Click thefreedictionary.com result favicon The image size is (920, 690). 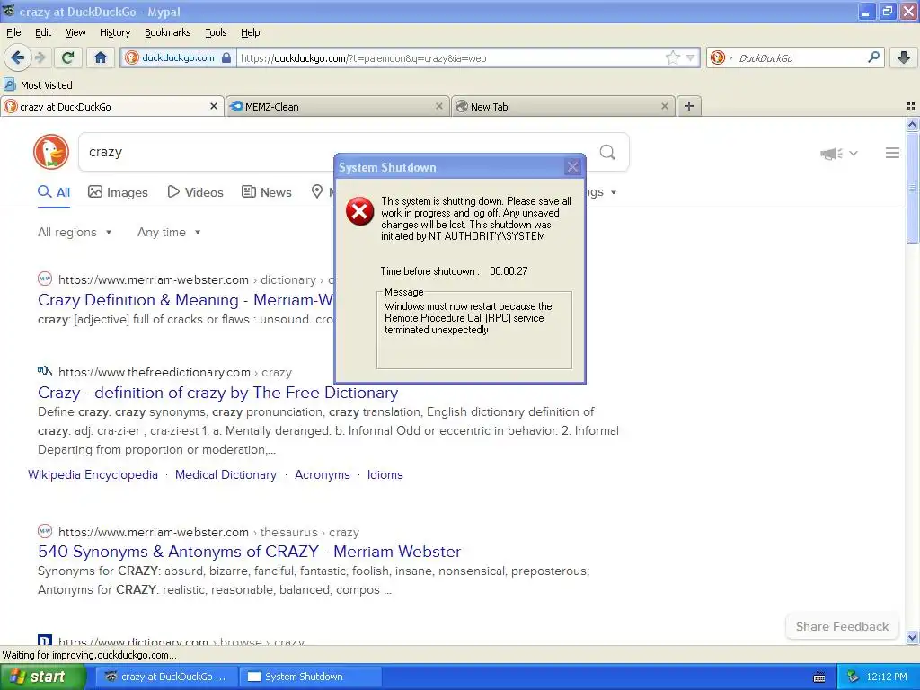point(45,371)
